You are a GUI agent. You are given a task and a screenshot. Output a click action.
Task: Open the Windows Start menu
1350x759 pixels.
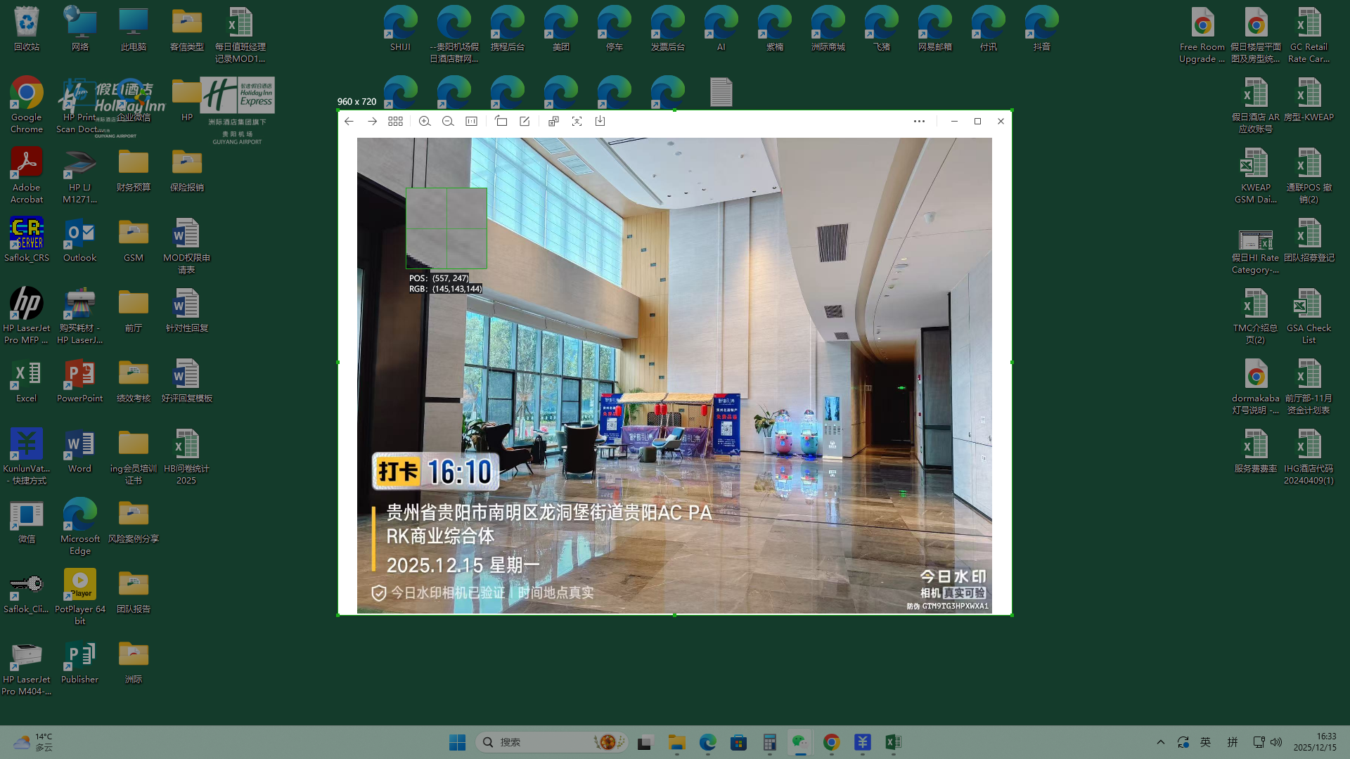click(457, 742)
